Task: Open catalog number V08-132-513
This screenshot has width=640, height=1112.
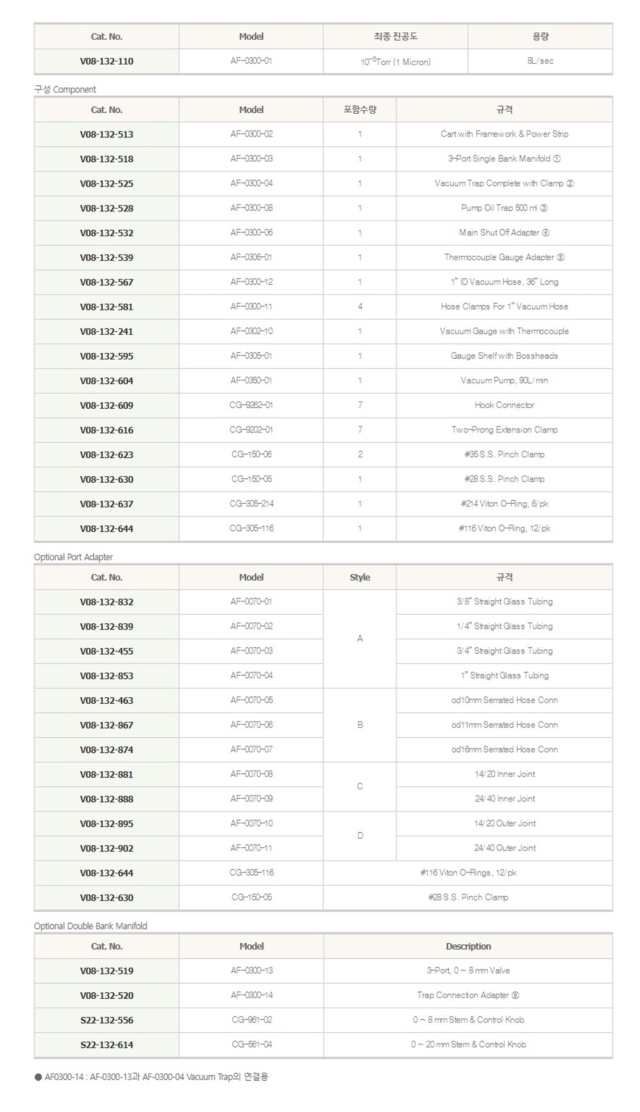Action: [x=107, y=134]
